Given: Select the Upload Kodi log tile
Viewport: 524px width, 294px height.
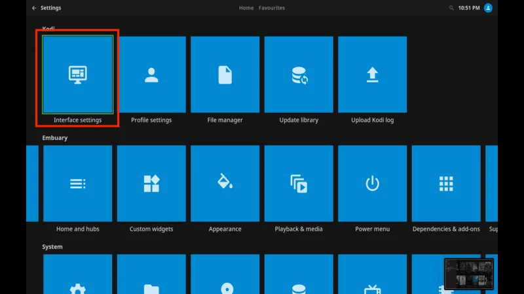Looking at the screenshot, I should pyautogui.click(x=372, y=74).
